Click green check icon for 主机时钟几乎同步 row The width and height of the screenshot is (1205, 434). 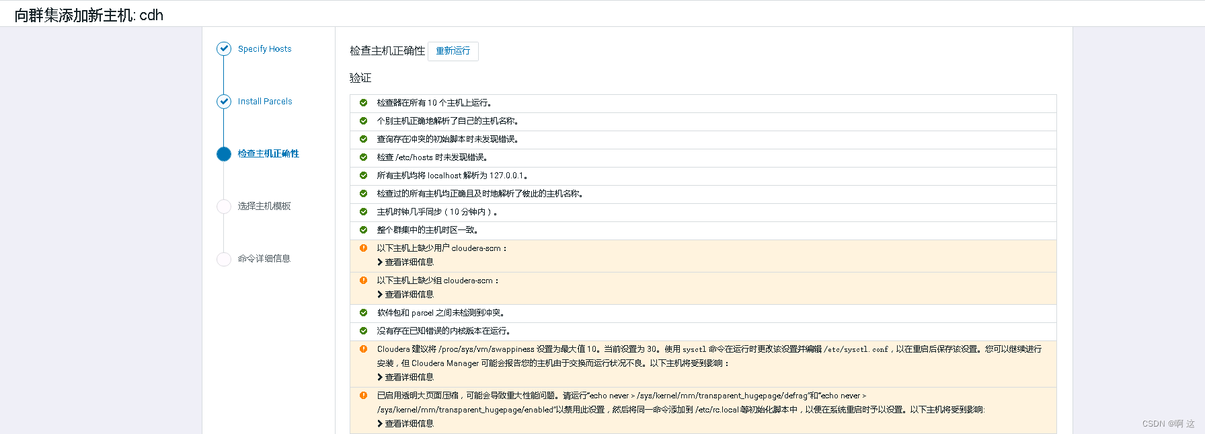pos(363,212)
